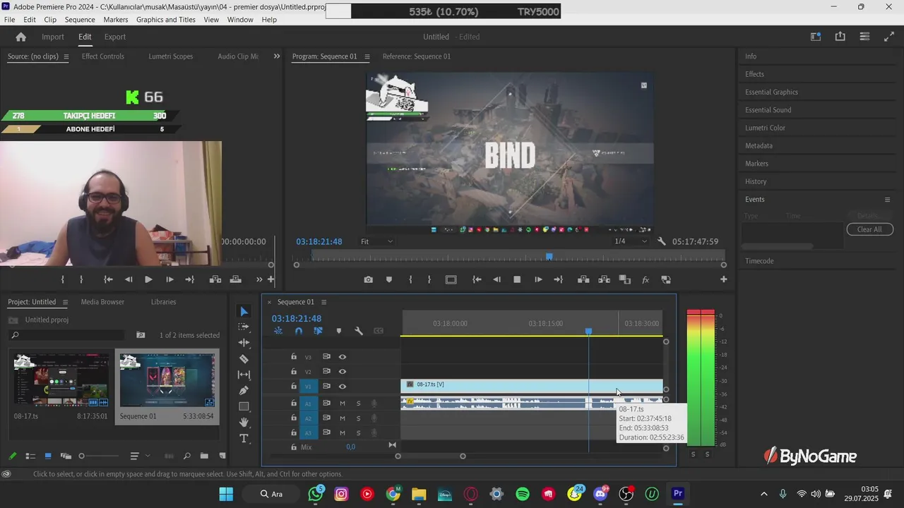Solo audio track A2

tap(358, 418)
